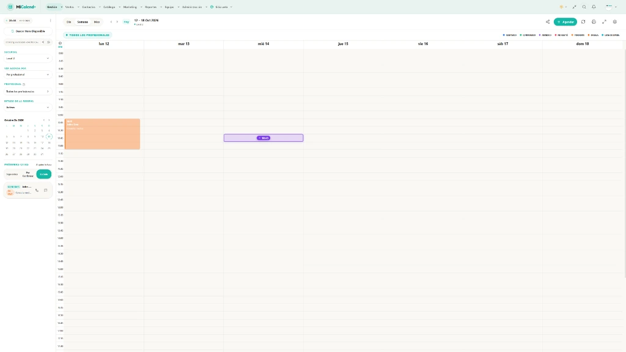The image size is (626, 352).
Task: Click the jue 15 column header
Action: (x=343, y=44)
